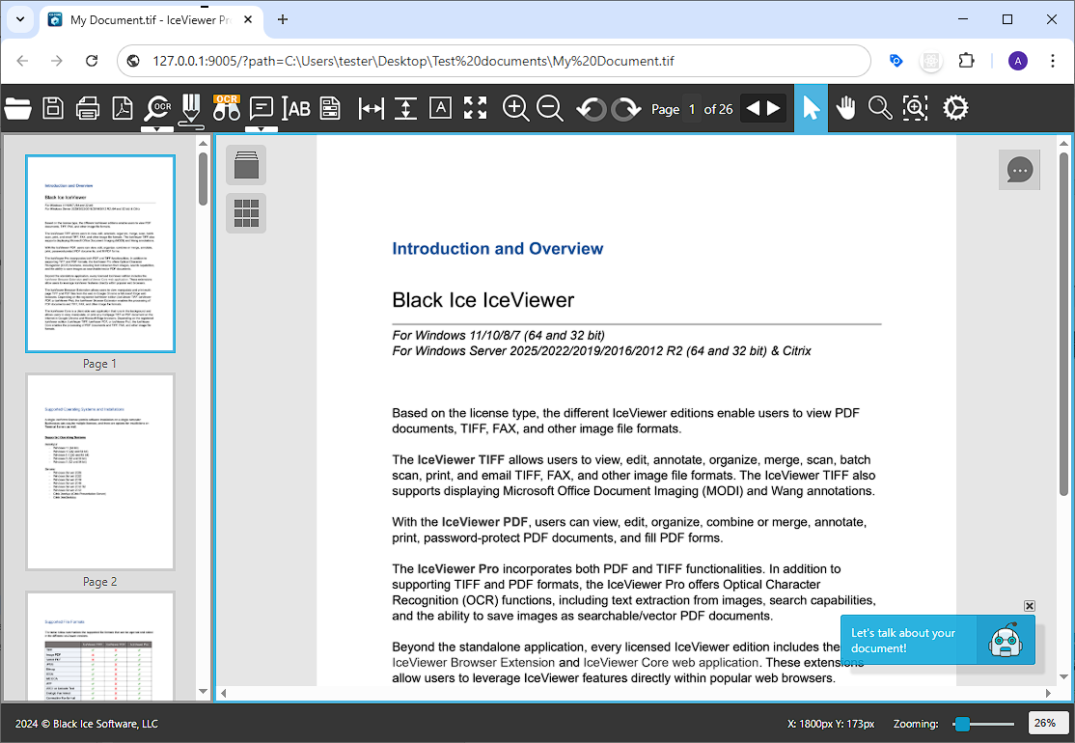Show the page at actual size (A icon)
The image size is (1075, 743).
pyautogui.click(x=440, y=108)
